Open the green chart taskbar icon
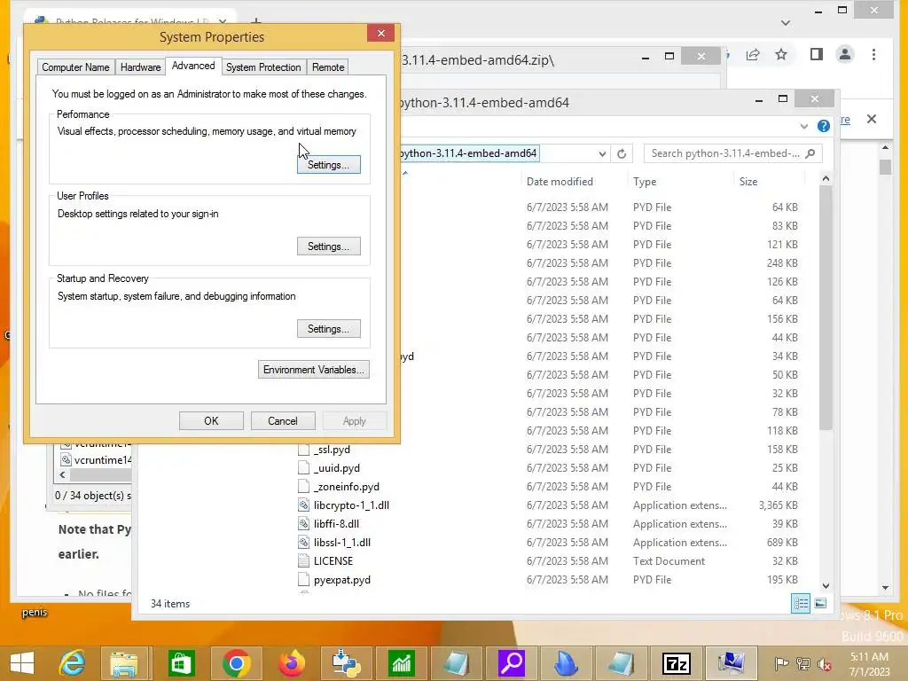Image resolution: width=908 pixels, height=681 pixels. tap(402, 662)
